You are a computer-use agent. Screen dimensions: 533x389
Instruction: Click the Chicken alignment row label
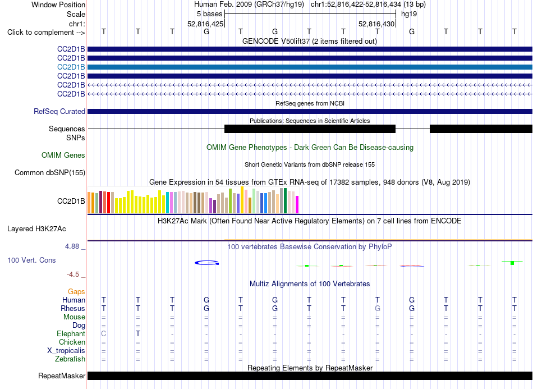pos(72,342)
